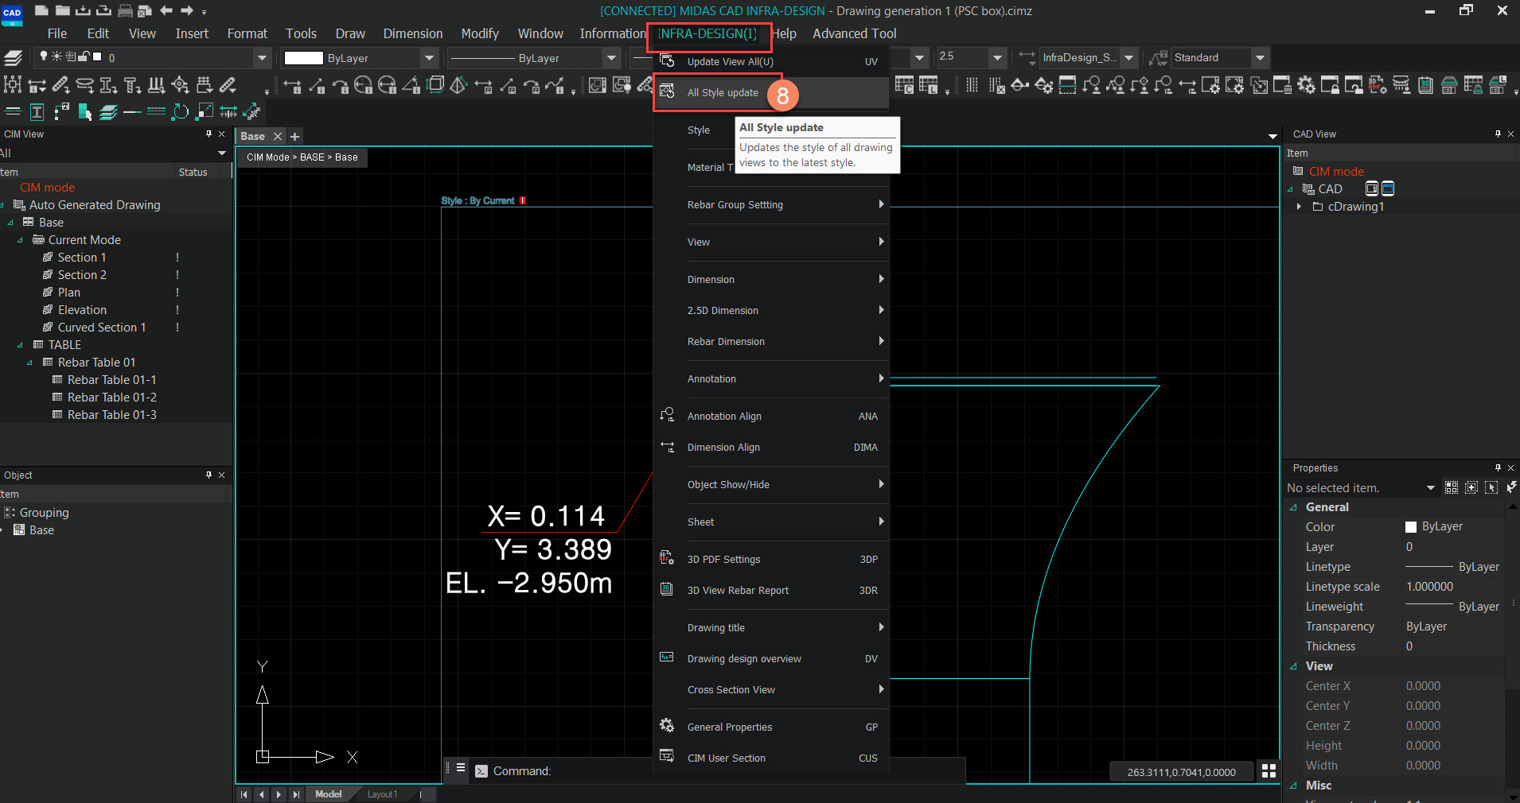Switch to the Layout1 tab
The image size is (1520, 803).
pyautogui.click(x=382, y=794)
